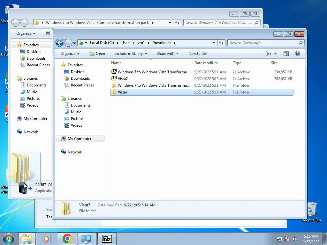The image size is (327, 245).
Task: Sort files by the Size column
Action: pos(282,63)
